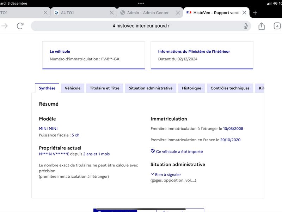Select the Contrôles techniques tab
Image resolution: width=282 pixels, height=212 pixels.
coord(230,88)
